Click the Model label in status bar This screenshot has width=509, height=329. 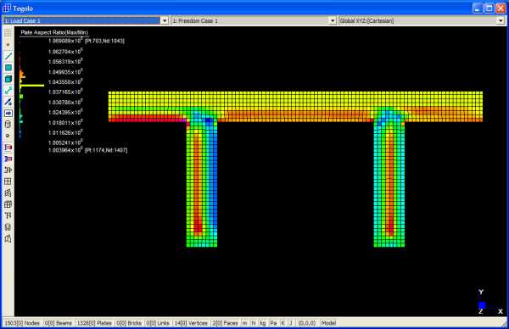coord(328,323)
